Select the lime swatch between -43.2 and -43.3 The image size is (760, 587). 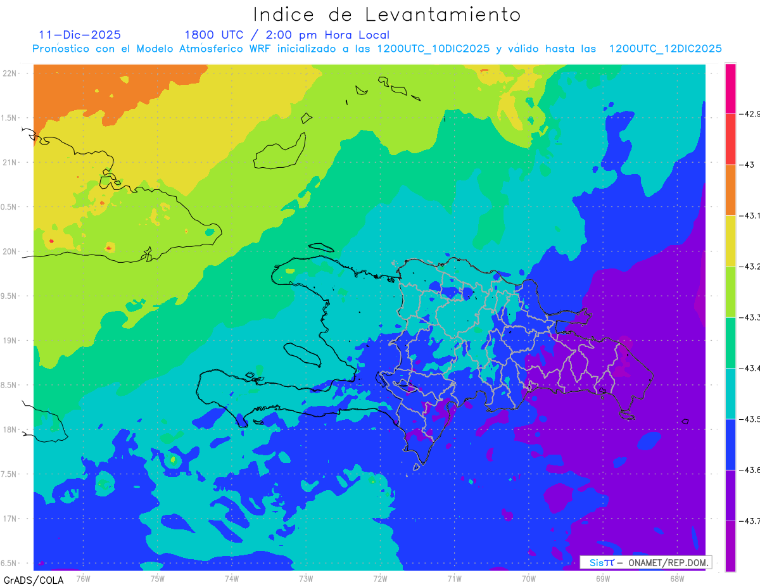tap(730, 292)
